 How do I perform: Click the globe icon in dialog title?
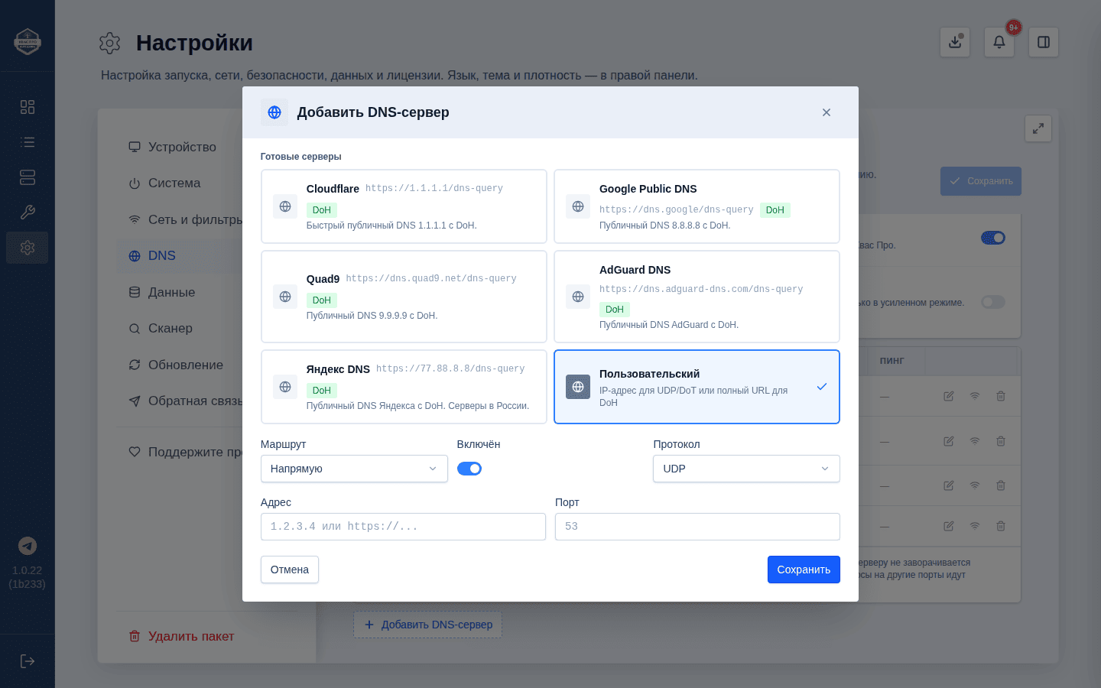(274, 112)
